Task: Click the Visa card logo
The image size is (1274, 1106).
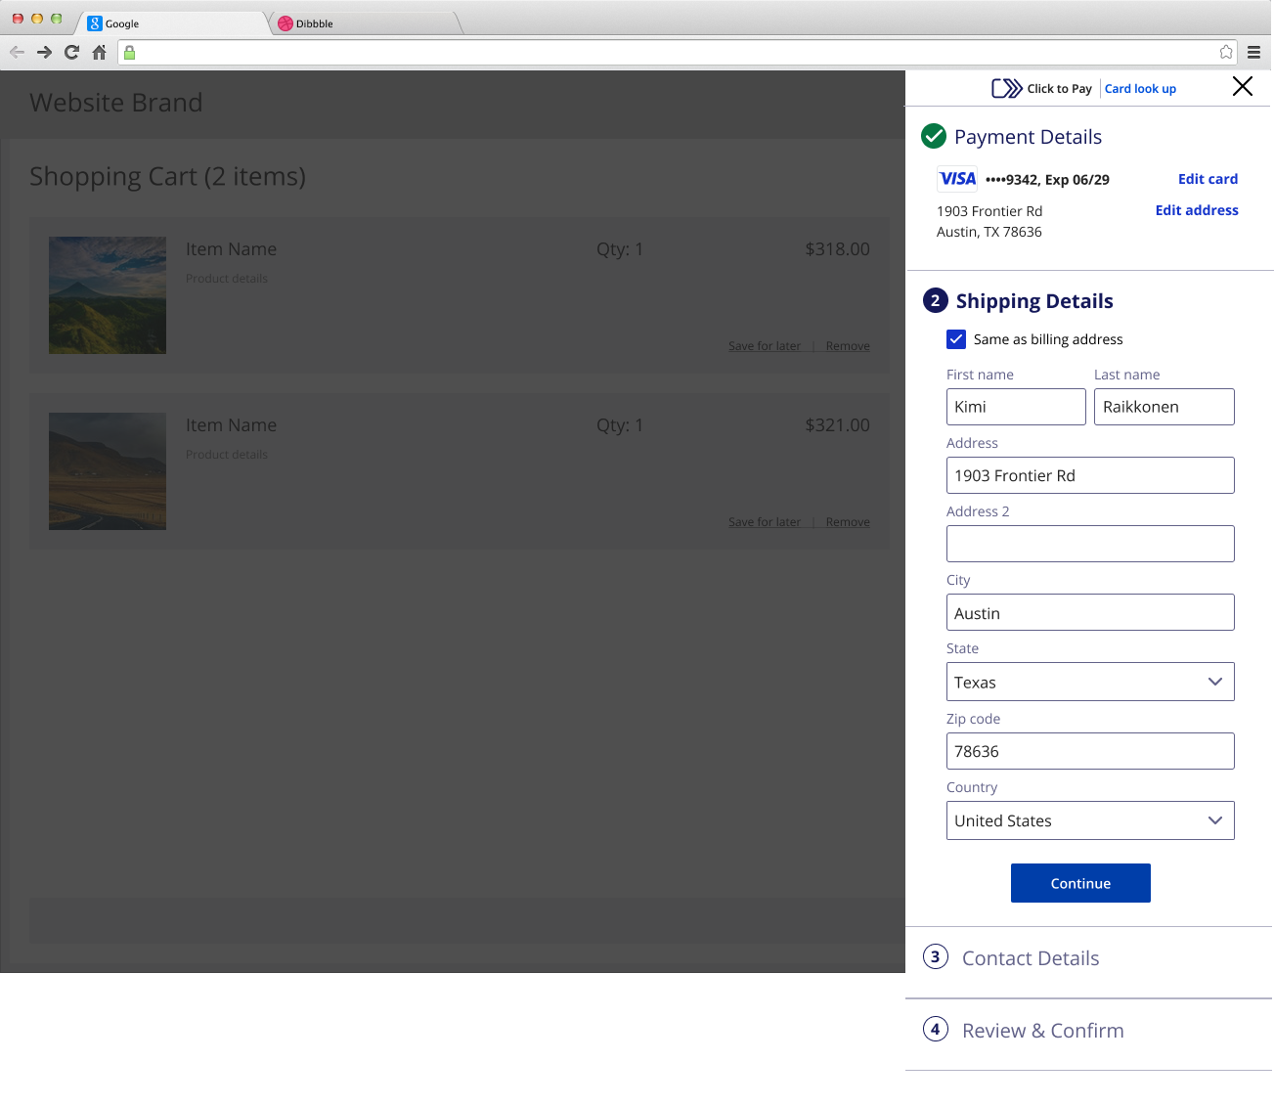Action: click(956, 179)
